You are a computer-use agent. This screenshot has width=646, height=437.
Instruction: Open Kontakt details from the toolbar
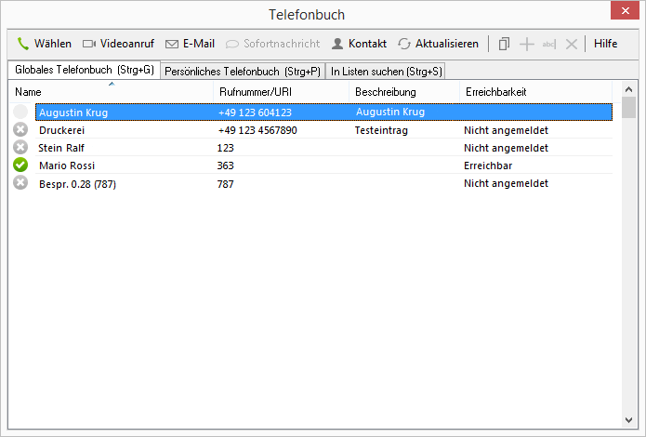[359, 44]
